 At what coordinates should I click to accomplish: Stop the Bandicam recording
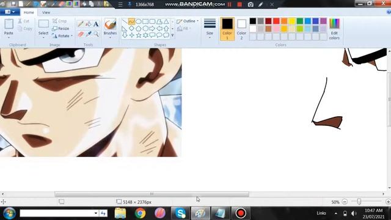tap(239, 4)
